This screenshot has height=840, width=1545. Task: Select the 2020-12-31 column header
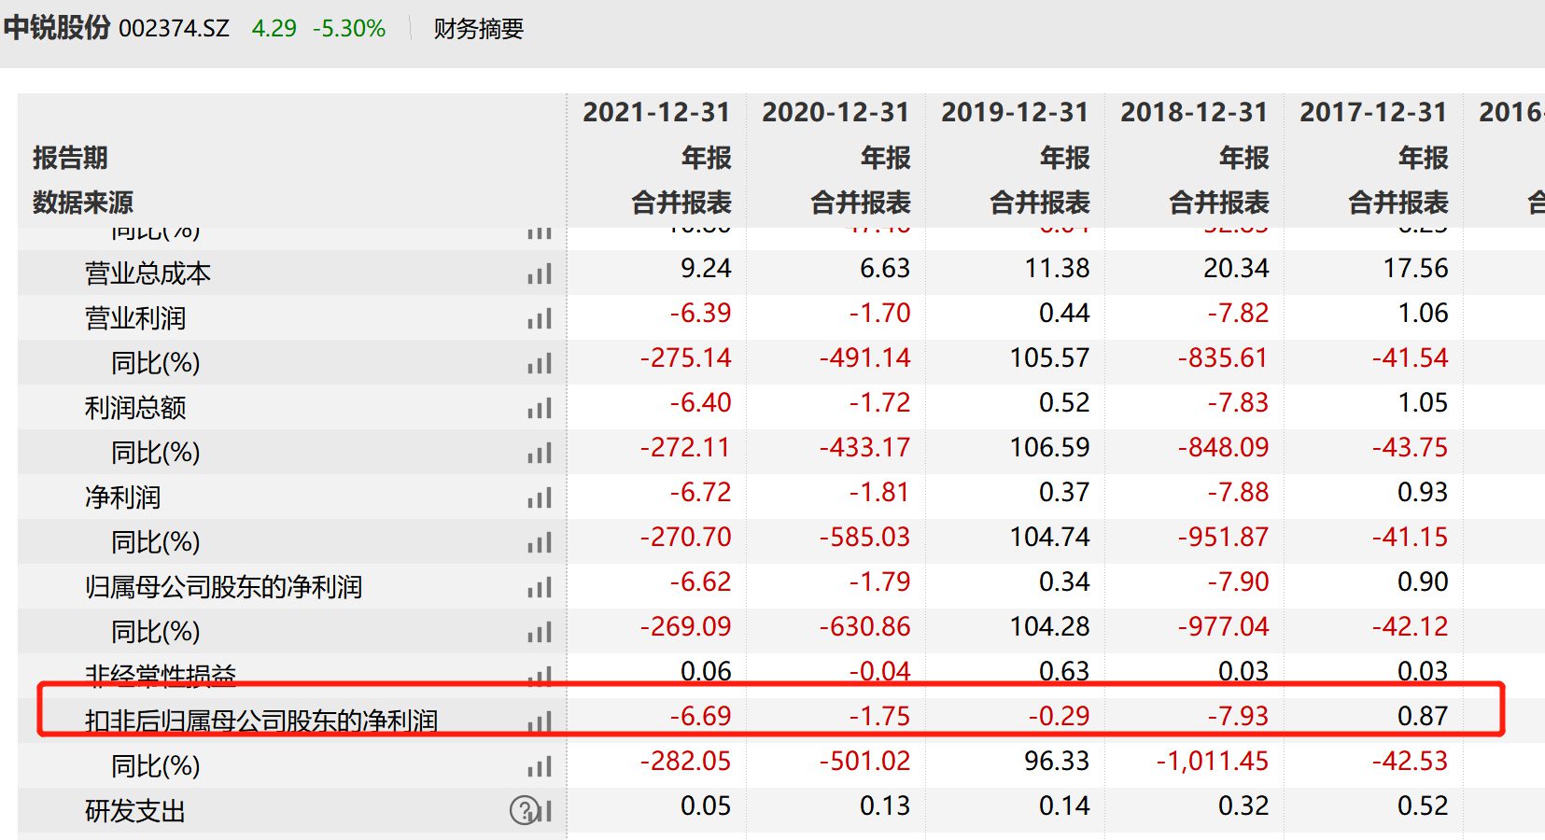pos(836,112)
